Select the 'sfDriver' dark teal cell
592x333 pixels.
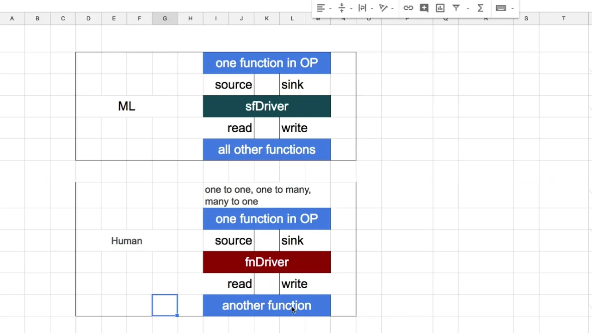267,106
